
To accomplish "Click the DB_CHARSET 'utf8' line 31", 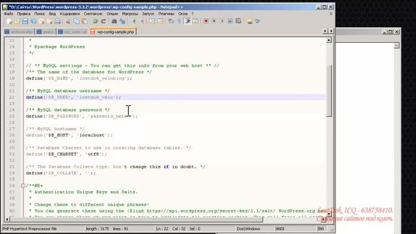I will tap(66, 154).
